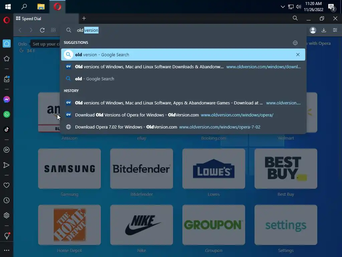Open the Best Buy speed dial tile

pos(286,169)
